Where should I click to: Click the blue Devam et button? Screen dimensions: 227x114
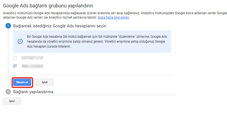click(22, 82)
